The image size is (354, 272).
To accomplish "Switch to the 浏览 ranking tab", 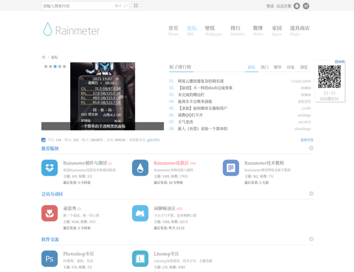I will pyautogui.click(x=304, y=67).
